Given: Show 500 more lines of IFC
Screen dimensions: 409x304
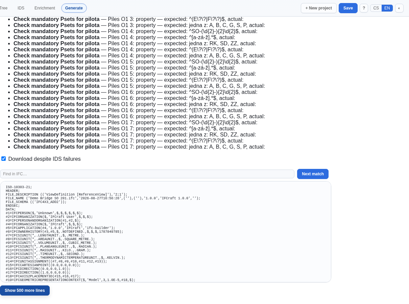Looking at the screenshot, I should pyautogui.click(x=25, y=290).
